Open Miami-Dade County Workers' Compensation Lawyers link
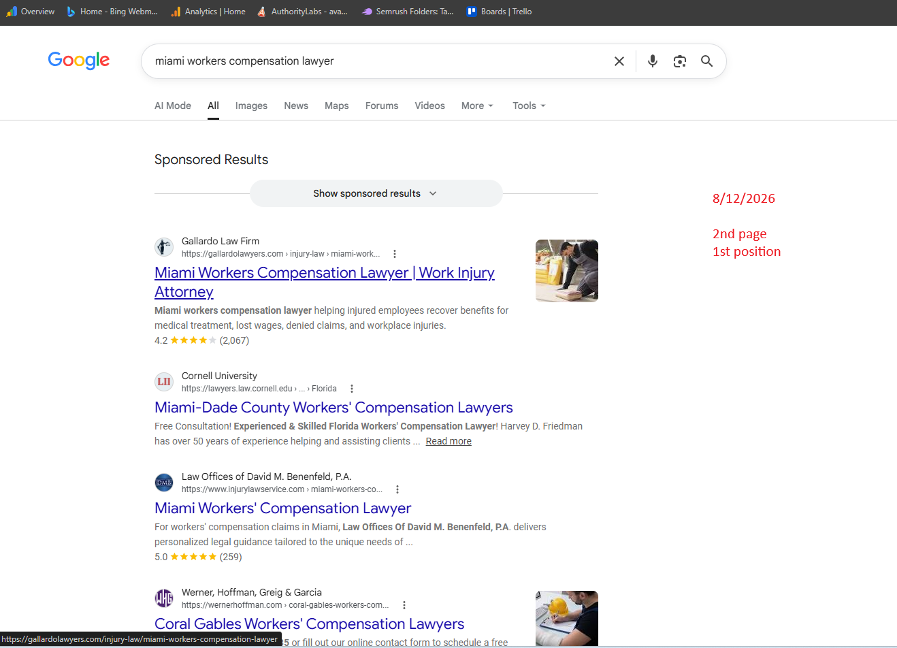The width and height of the screenshot is (897, 648). 333,407
